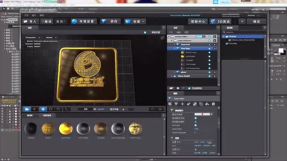This screenshot has width=287, height=161.
Task: Click the gear settings icon in edit panel
Action: click(x=213, y=104)
